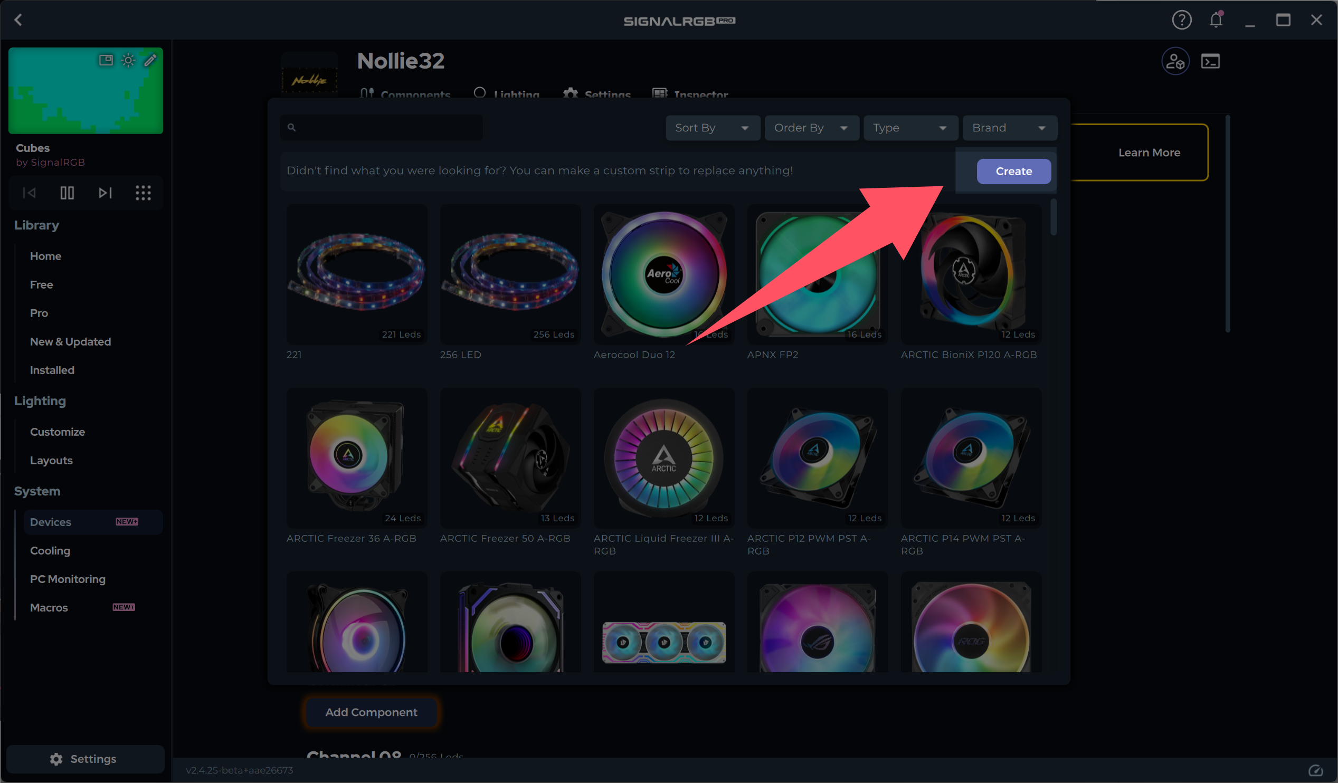This screenshot has height=783, width=1338.
Task: Select ARCTIC BioniX P120 A-RGB fan
Action: 971,275
